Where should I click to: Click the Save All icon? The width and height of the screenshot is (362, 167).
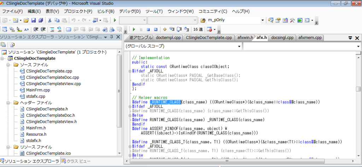pyautogui.click(x=41, y=20)
